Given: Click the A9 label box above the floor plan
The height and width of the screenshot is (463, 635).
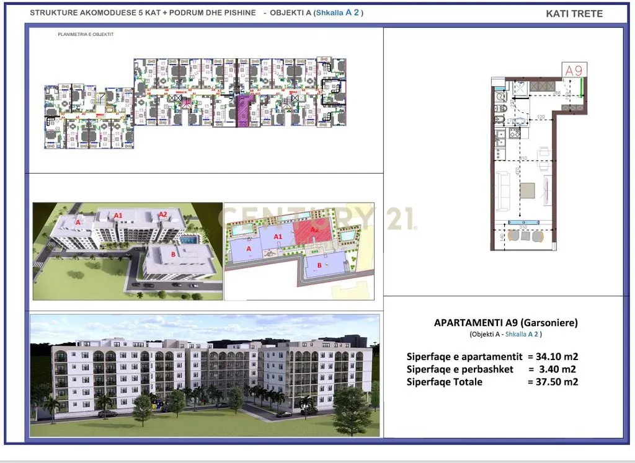Looking at the screenshot, I should (573, 70).
